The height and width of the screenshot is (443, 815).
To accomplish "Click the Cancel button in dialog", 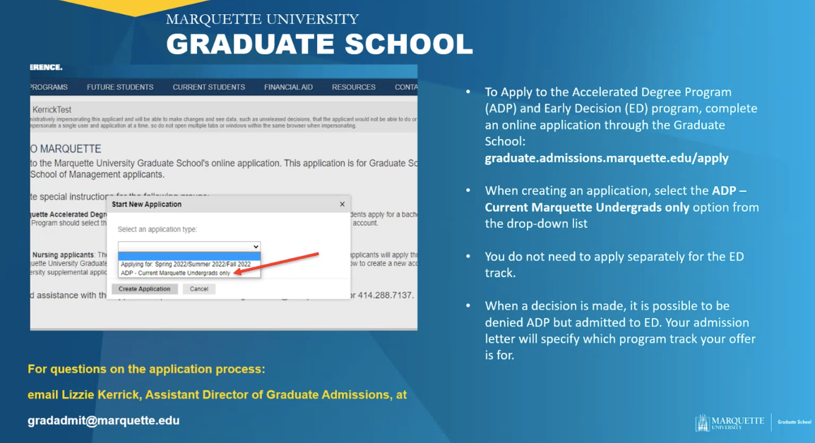I will [198, 289].
